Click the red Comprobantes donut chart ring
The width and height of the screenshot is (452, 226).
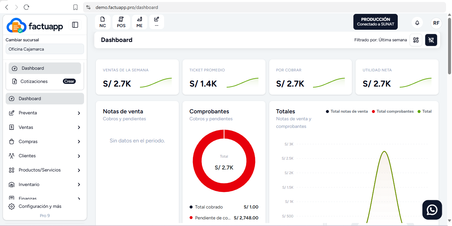pos(198,161)
